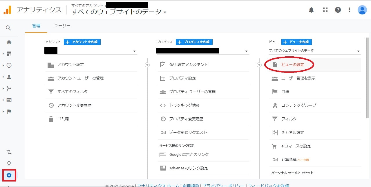Click the Admin gear icon
The height and width of the screenshot is (187, 371).
tap(9, 175)
